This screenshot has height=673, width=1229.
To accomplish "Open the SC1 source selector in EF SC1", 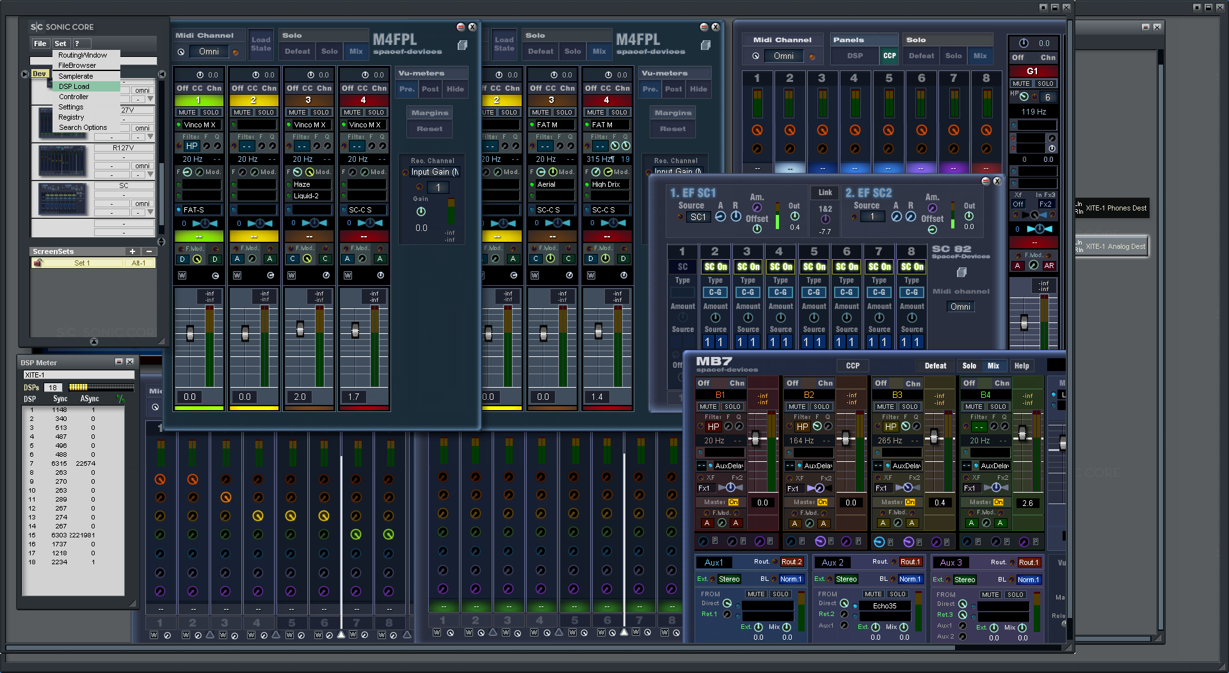I will tap(698, 217).
